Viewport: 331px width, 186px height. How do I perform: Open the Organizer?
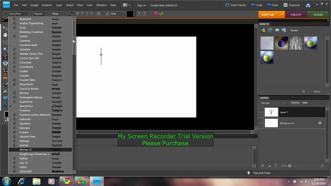point(292,5)
